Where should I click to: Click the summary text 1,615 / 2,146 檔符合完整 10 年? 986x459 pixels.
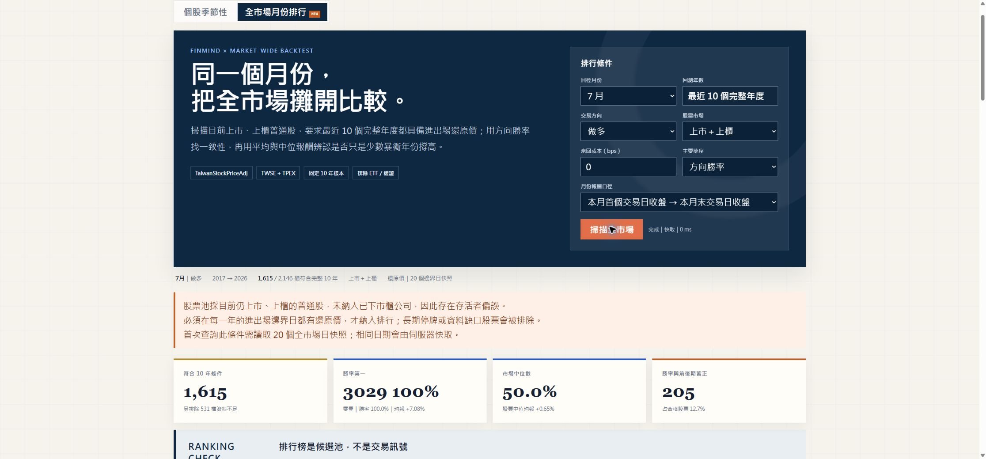click(x=298, y=278)
